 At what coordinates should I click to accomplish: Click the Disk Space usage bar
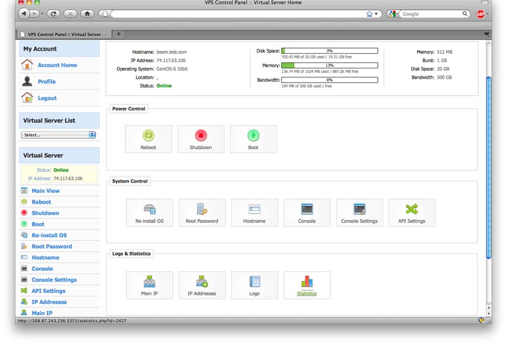[x=330, y=51]
